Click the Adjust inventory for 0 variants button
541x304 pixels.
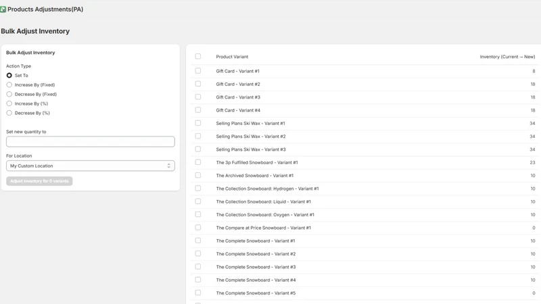click(39, 181)
